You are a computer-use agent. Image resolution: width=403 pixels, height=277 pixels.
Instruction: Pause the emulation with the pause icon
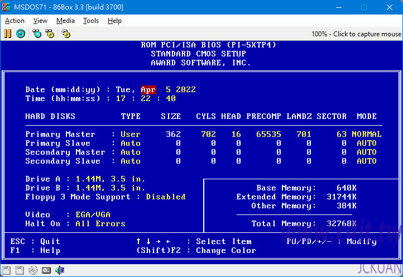tap(8, 34)
